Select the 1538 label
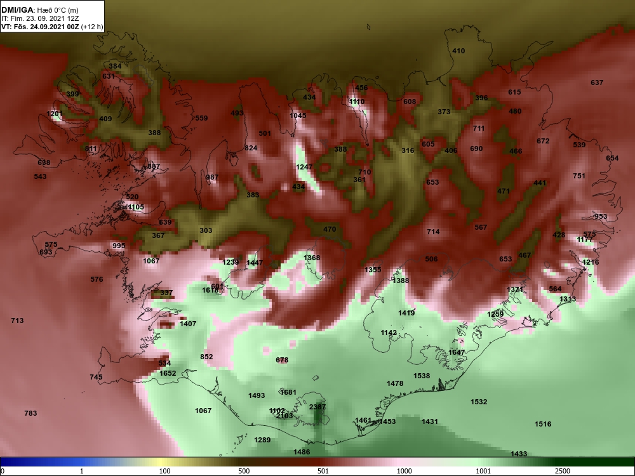The image size is (635, 476). 422,376
